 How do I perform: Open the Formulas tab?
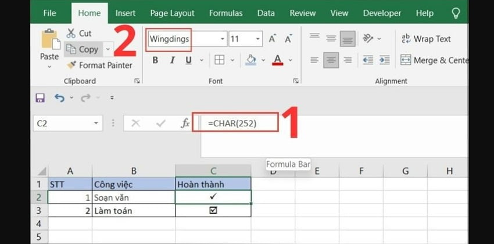[x=226, y=13]
